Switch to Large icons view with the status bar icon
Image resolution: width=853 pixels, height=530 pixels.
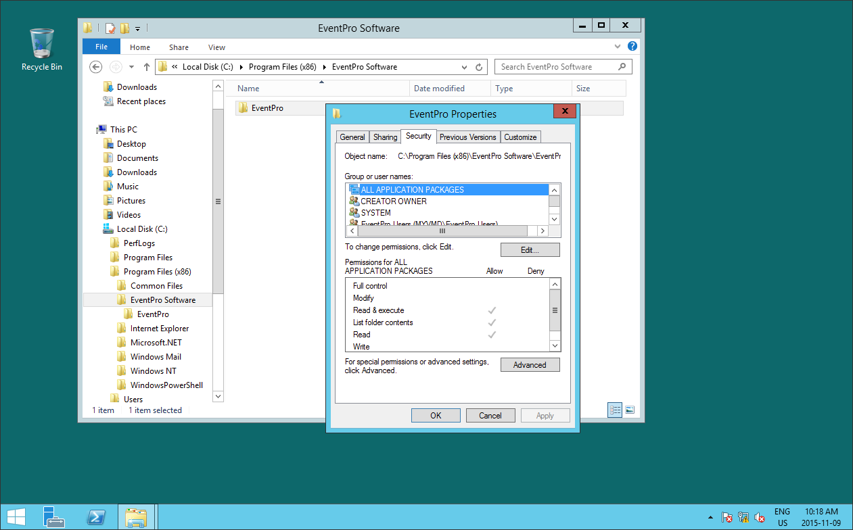(x=630, y=410)
